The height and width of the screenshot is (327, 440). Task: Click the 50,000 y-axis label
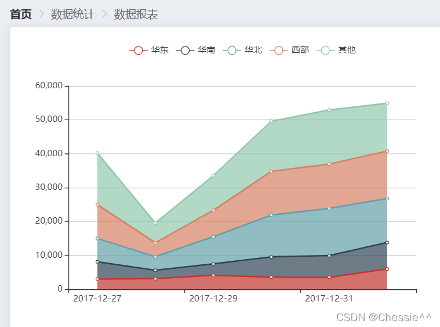coord(49,119)
